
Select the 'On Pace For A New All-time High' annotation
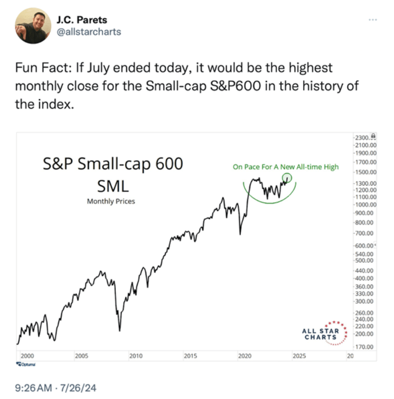click(285, 167)
